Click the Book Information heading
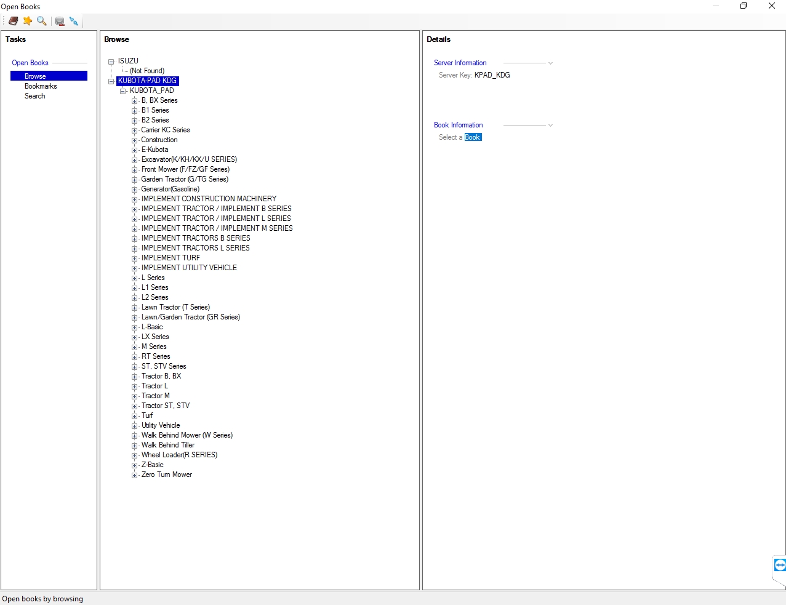The image size is (786, 605). pyautogui.click(x=458, y=125)
